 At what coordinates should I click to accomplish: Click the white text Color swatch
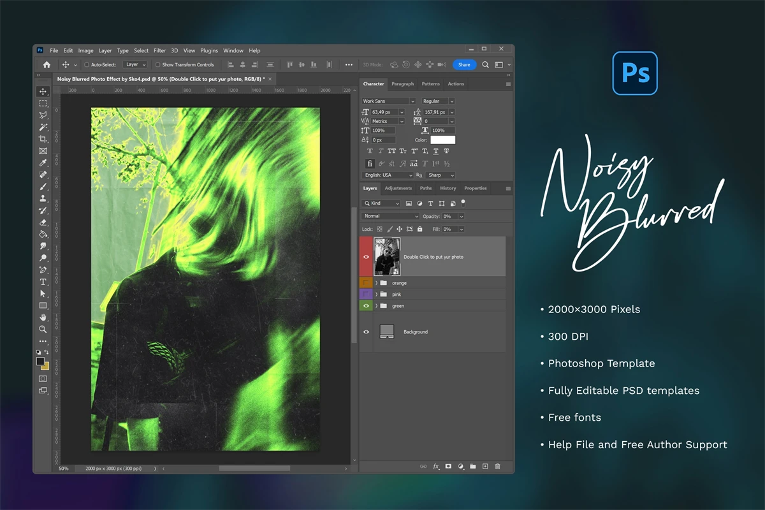click(442, 140)
